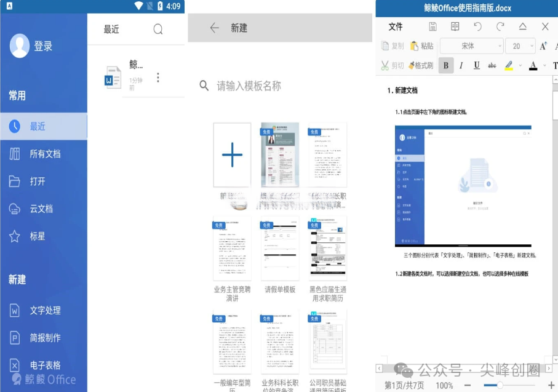Tap the login avatar icon

[20, 46]
